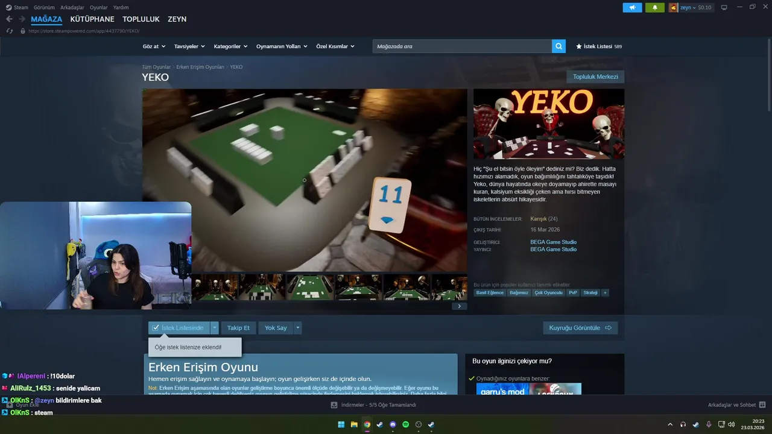Expand the Kategoriler menu
This screenshot has width=772, height=434.
(x=230, y=46)
